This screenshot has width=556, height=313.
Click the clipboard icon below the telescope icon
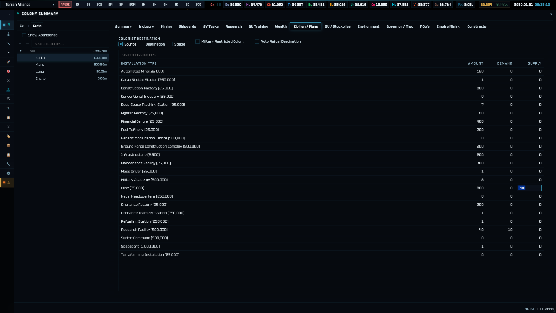(8, 118)
